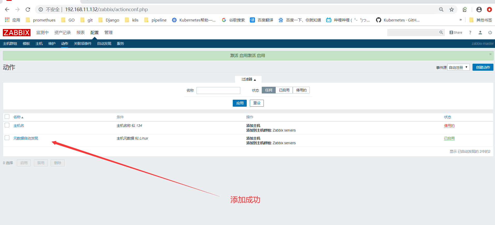The width and height of the screenshot is (495, 225).
Task: Open the 管理 main menu
Action: point(109,32)
